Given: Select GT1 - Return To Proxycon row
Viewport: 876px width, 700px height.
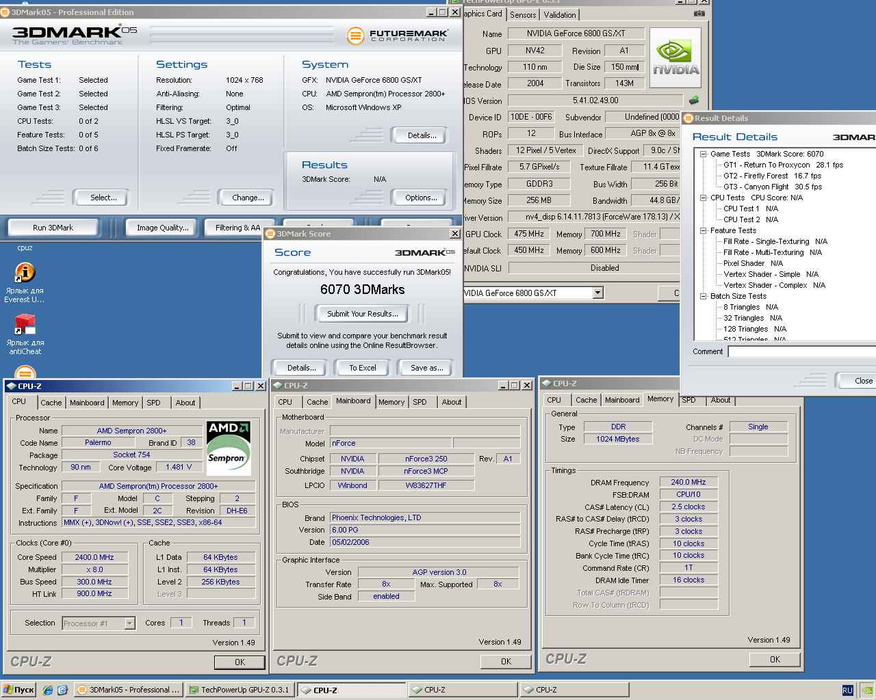Looking at the screenshot, I should 783,165.
